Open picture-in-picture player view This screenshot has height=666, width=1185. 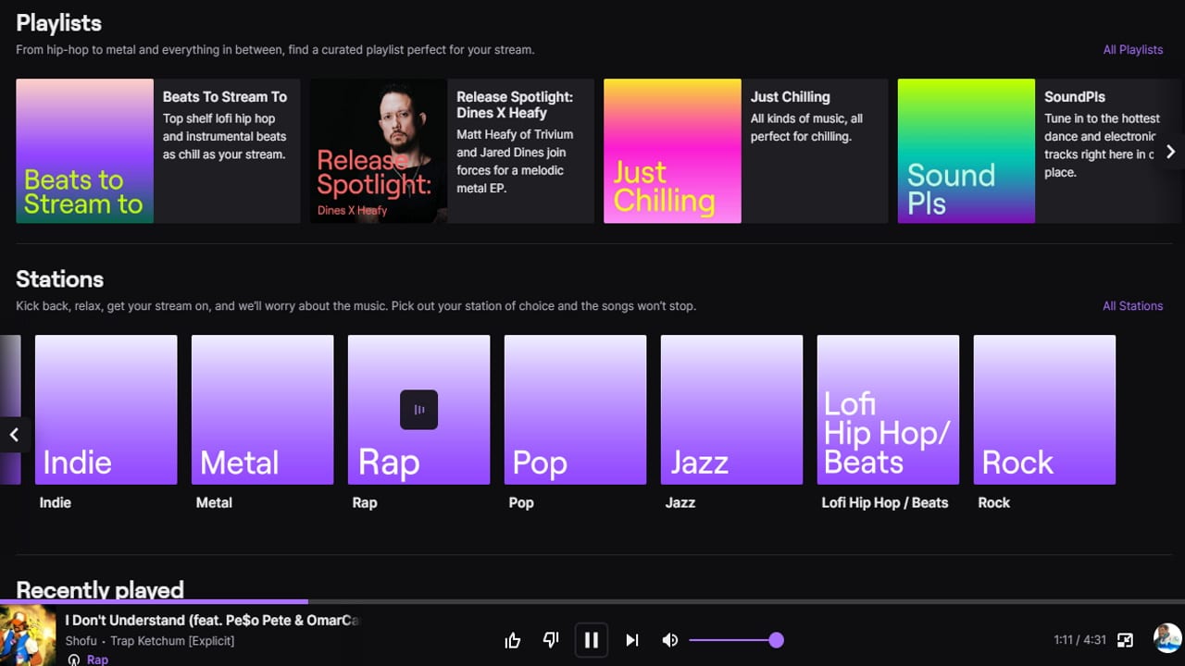point(1126,638)
